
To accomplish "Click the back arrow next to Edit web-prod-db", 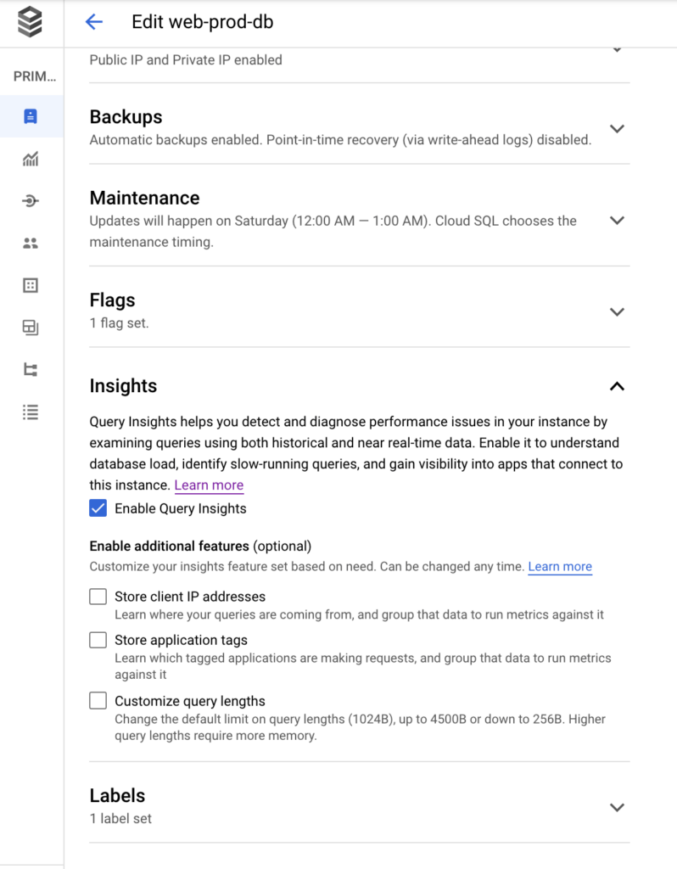I will 93,22.
